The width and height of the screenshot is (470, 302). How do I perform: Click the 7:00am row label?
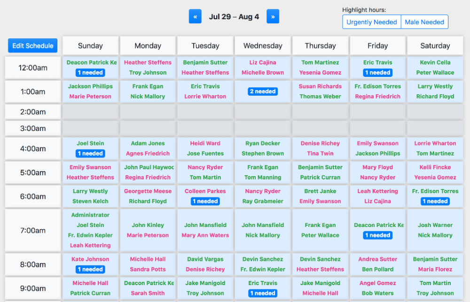(32, 230)
